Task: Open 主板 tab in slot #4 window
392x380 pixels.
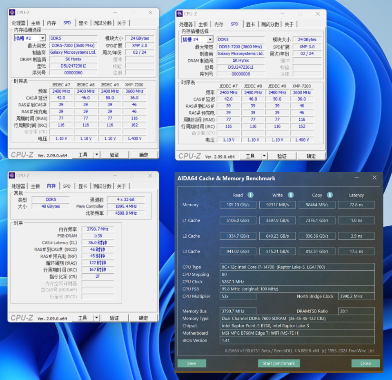Action: (x=203, y=24)
